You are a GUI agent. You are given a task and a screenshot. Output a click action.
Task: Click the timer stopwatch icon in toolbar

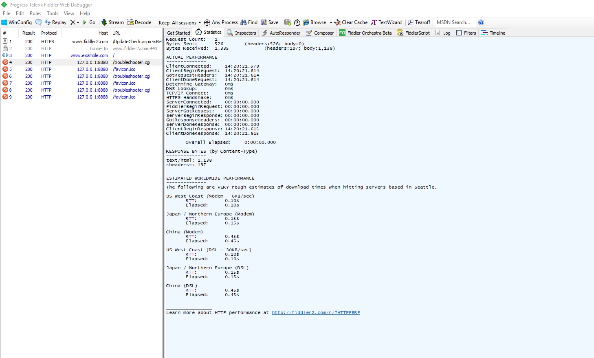point(297,22)
